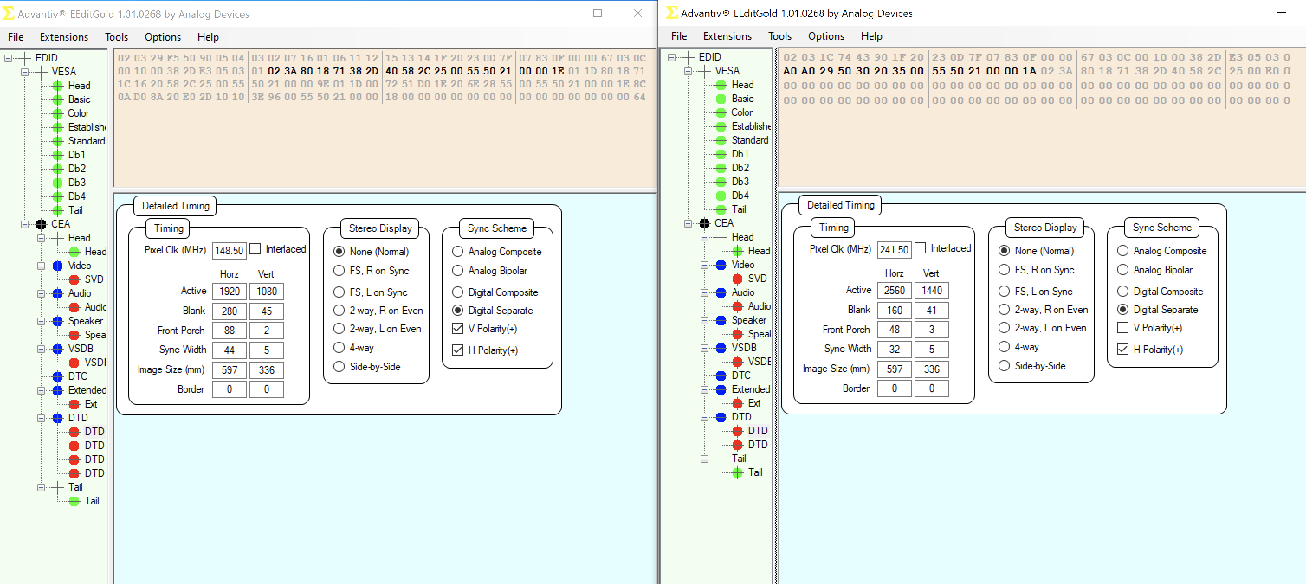Enable H Polarity(+) in right Sync Scheme

point(1124,349)
